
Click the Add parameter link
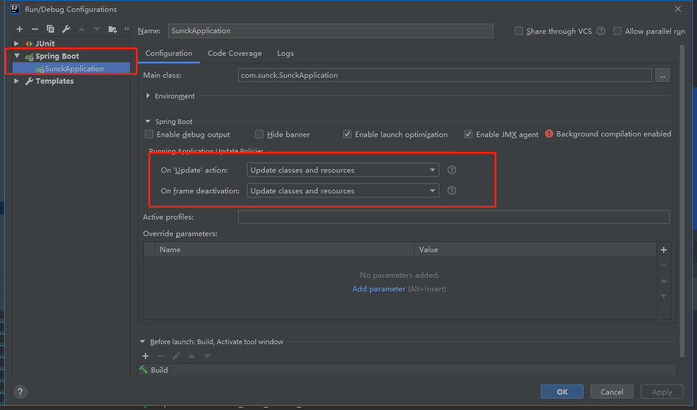(379, 288)
